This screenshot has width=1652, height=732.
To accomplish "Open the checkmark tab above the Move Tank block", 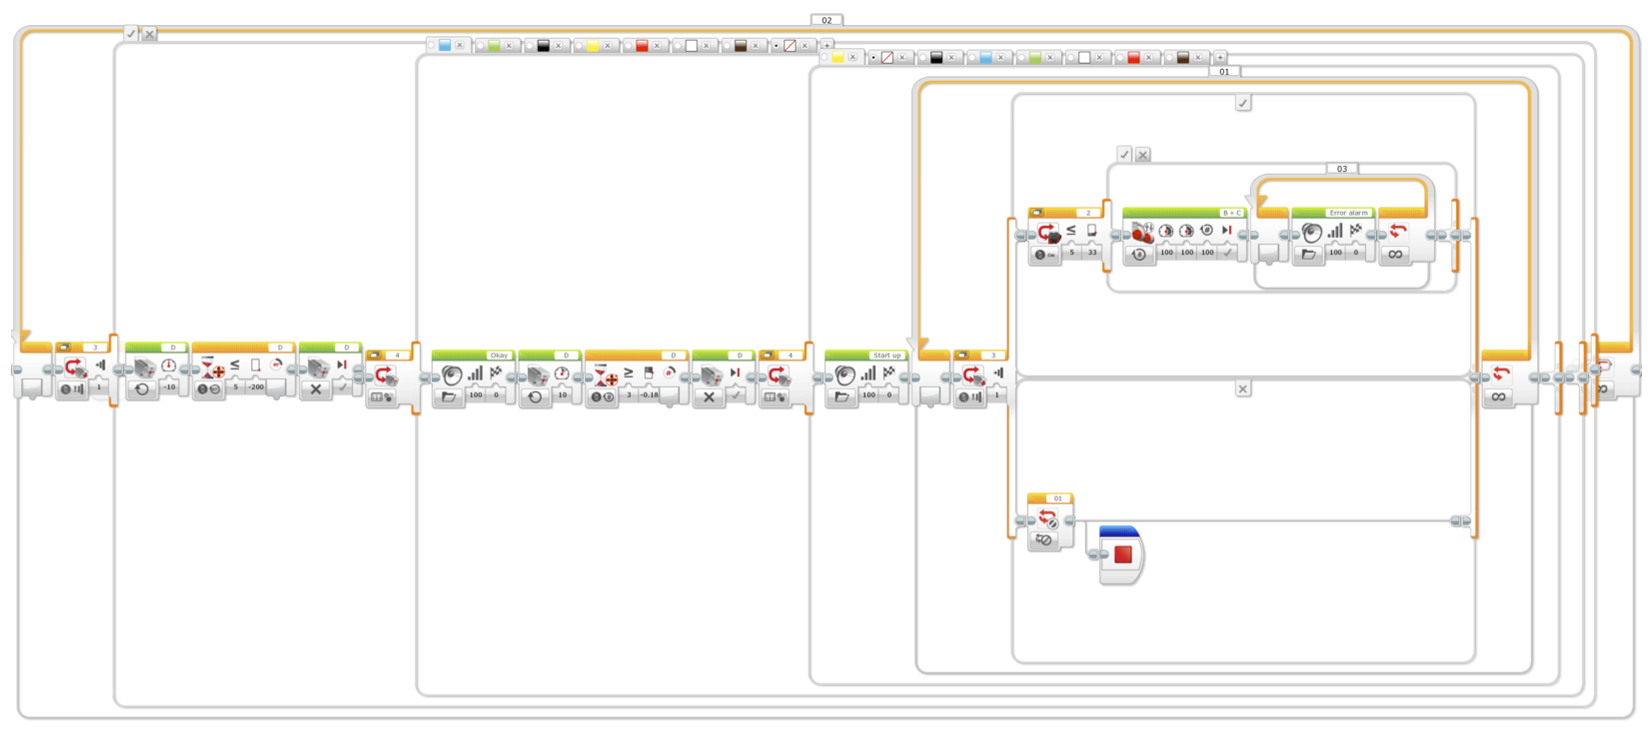I will pos(1124,154).
